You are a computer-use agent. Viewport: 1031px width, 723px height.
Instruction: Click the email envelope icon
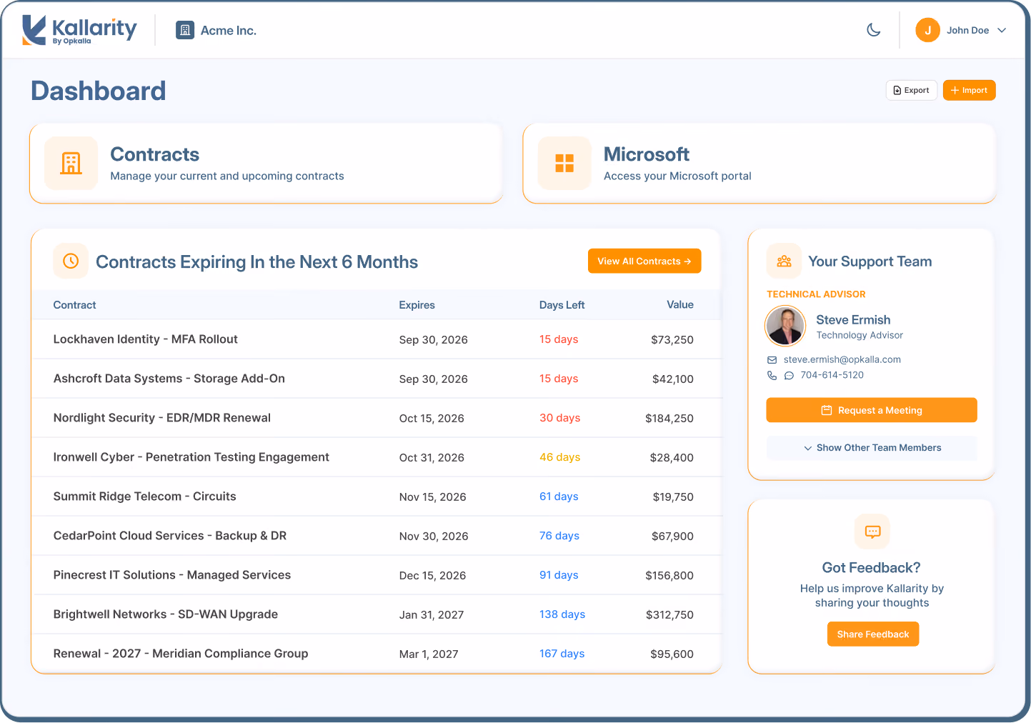tap(772, 360)
